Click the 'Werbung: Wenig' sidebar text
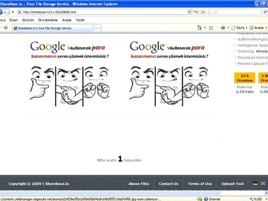The image size is (268, 201). [x=252, y=51]
